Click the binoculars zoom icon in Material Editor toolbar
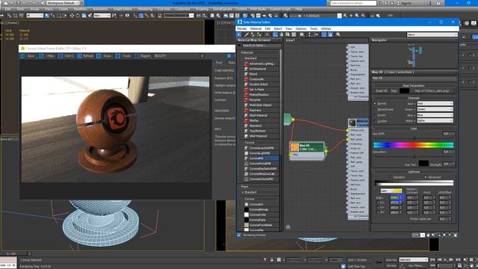 coord(338,34)
